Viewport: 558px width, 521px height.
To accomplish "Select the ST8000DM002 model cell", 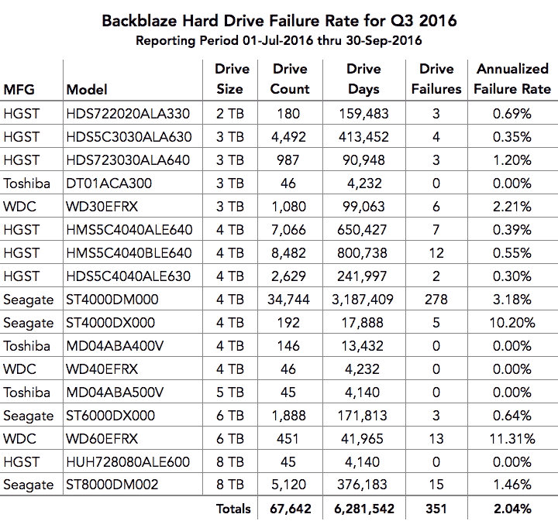I will [x=114, y=485].
